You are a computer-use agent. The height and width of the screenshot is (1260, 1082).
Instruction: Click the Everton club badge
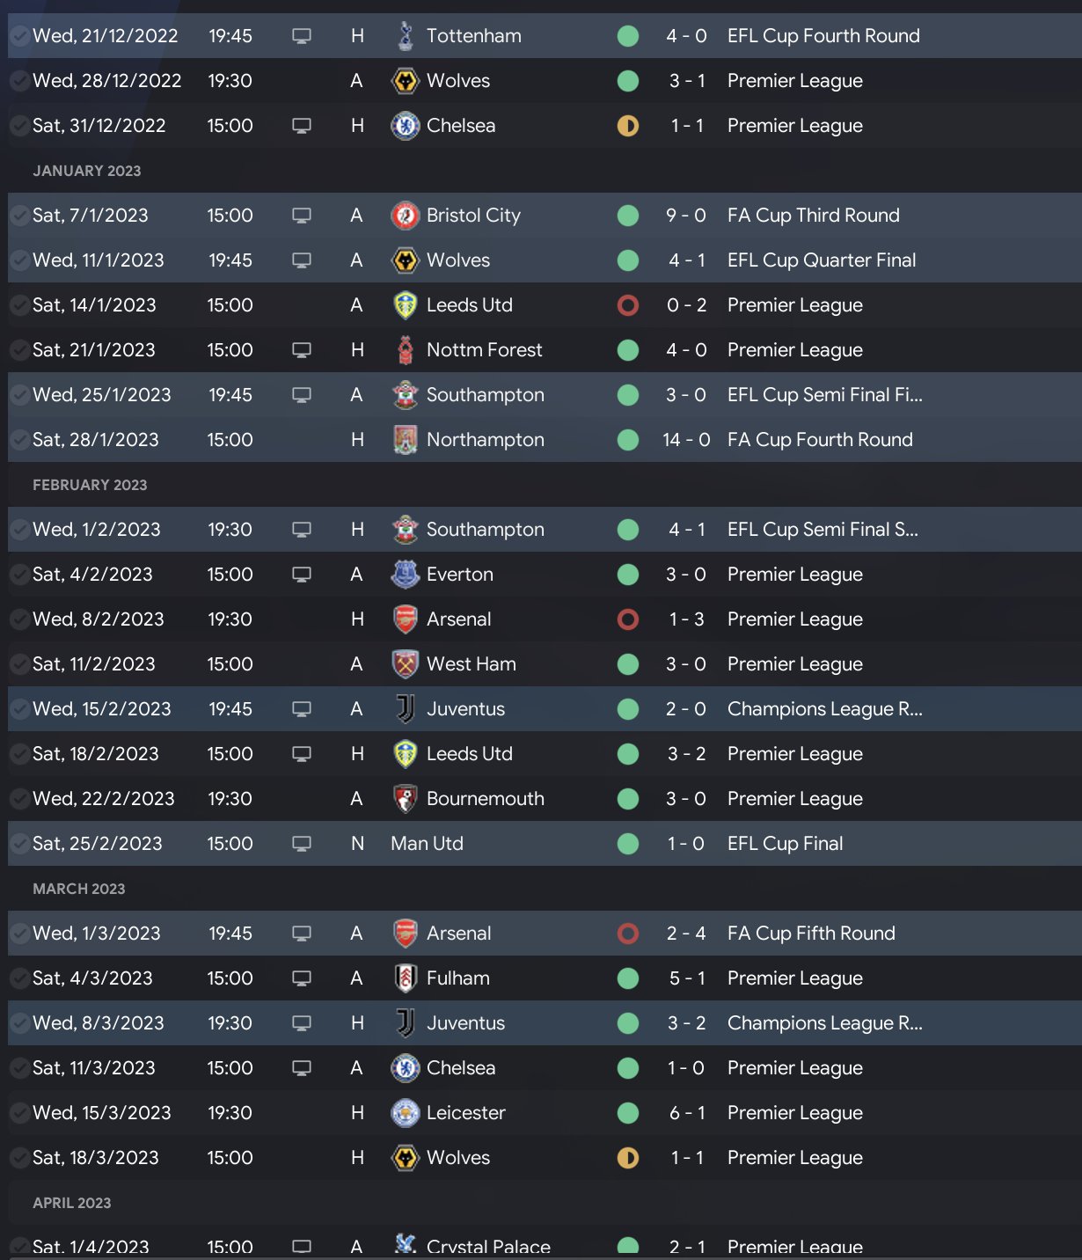[405, 575]
